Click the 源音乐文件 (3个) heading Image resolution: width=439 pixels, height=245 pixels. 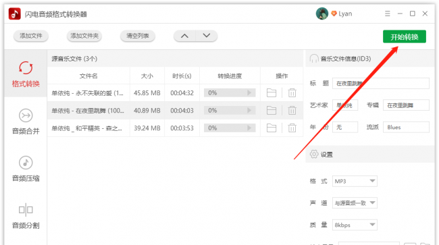pyautogui.click(x=74, y=59)
